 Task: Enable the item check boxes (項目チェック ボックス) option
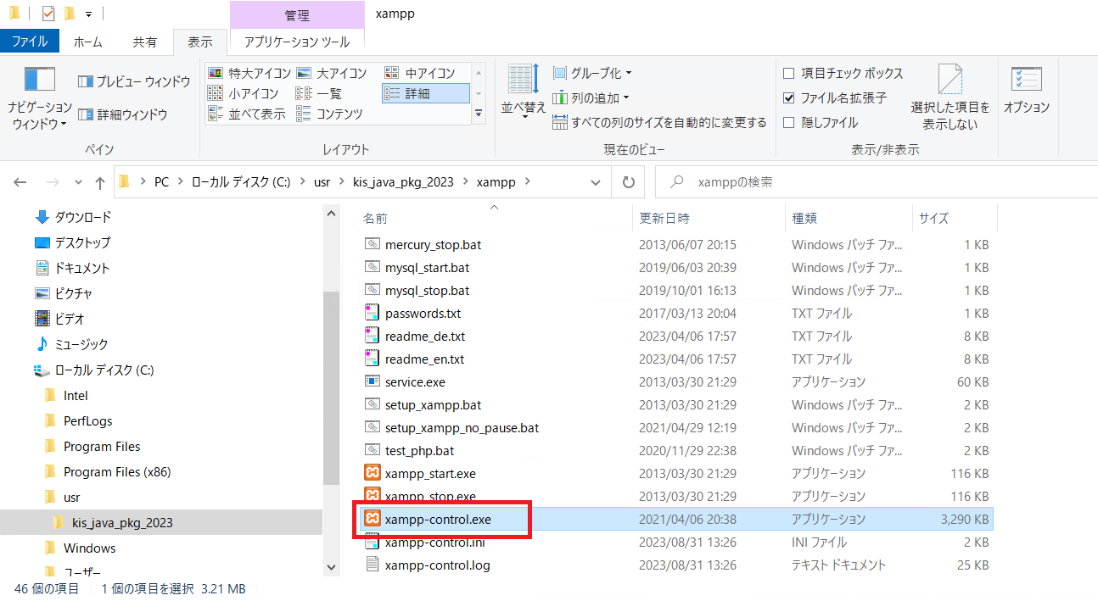788,74
